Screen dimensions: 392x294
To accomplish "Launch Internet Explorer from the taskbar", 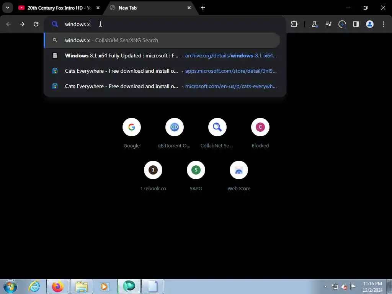I will point(34,286).
